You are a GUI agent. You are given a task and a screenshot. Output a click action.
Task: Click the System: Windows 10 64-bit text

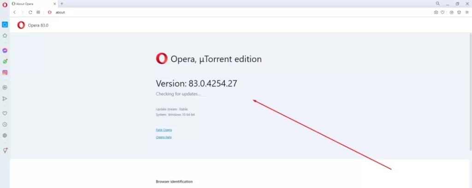pos(175,115)
